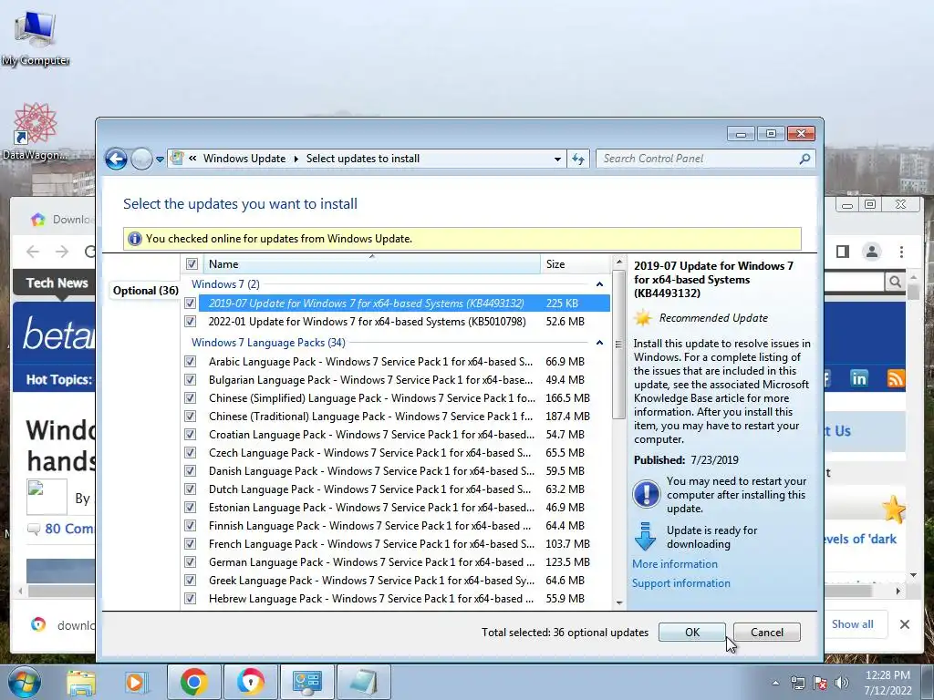Click in Search Control Panel field
This screenshot has height=700, width=934.
tap(697, 159)
